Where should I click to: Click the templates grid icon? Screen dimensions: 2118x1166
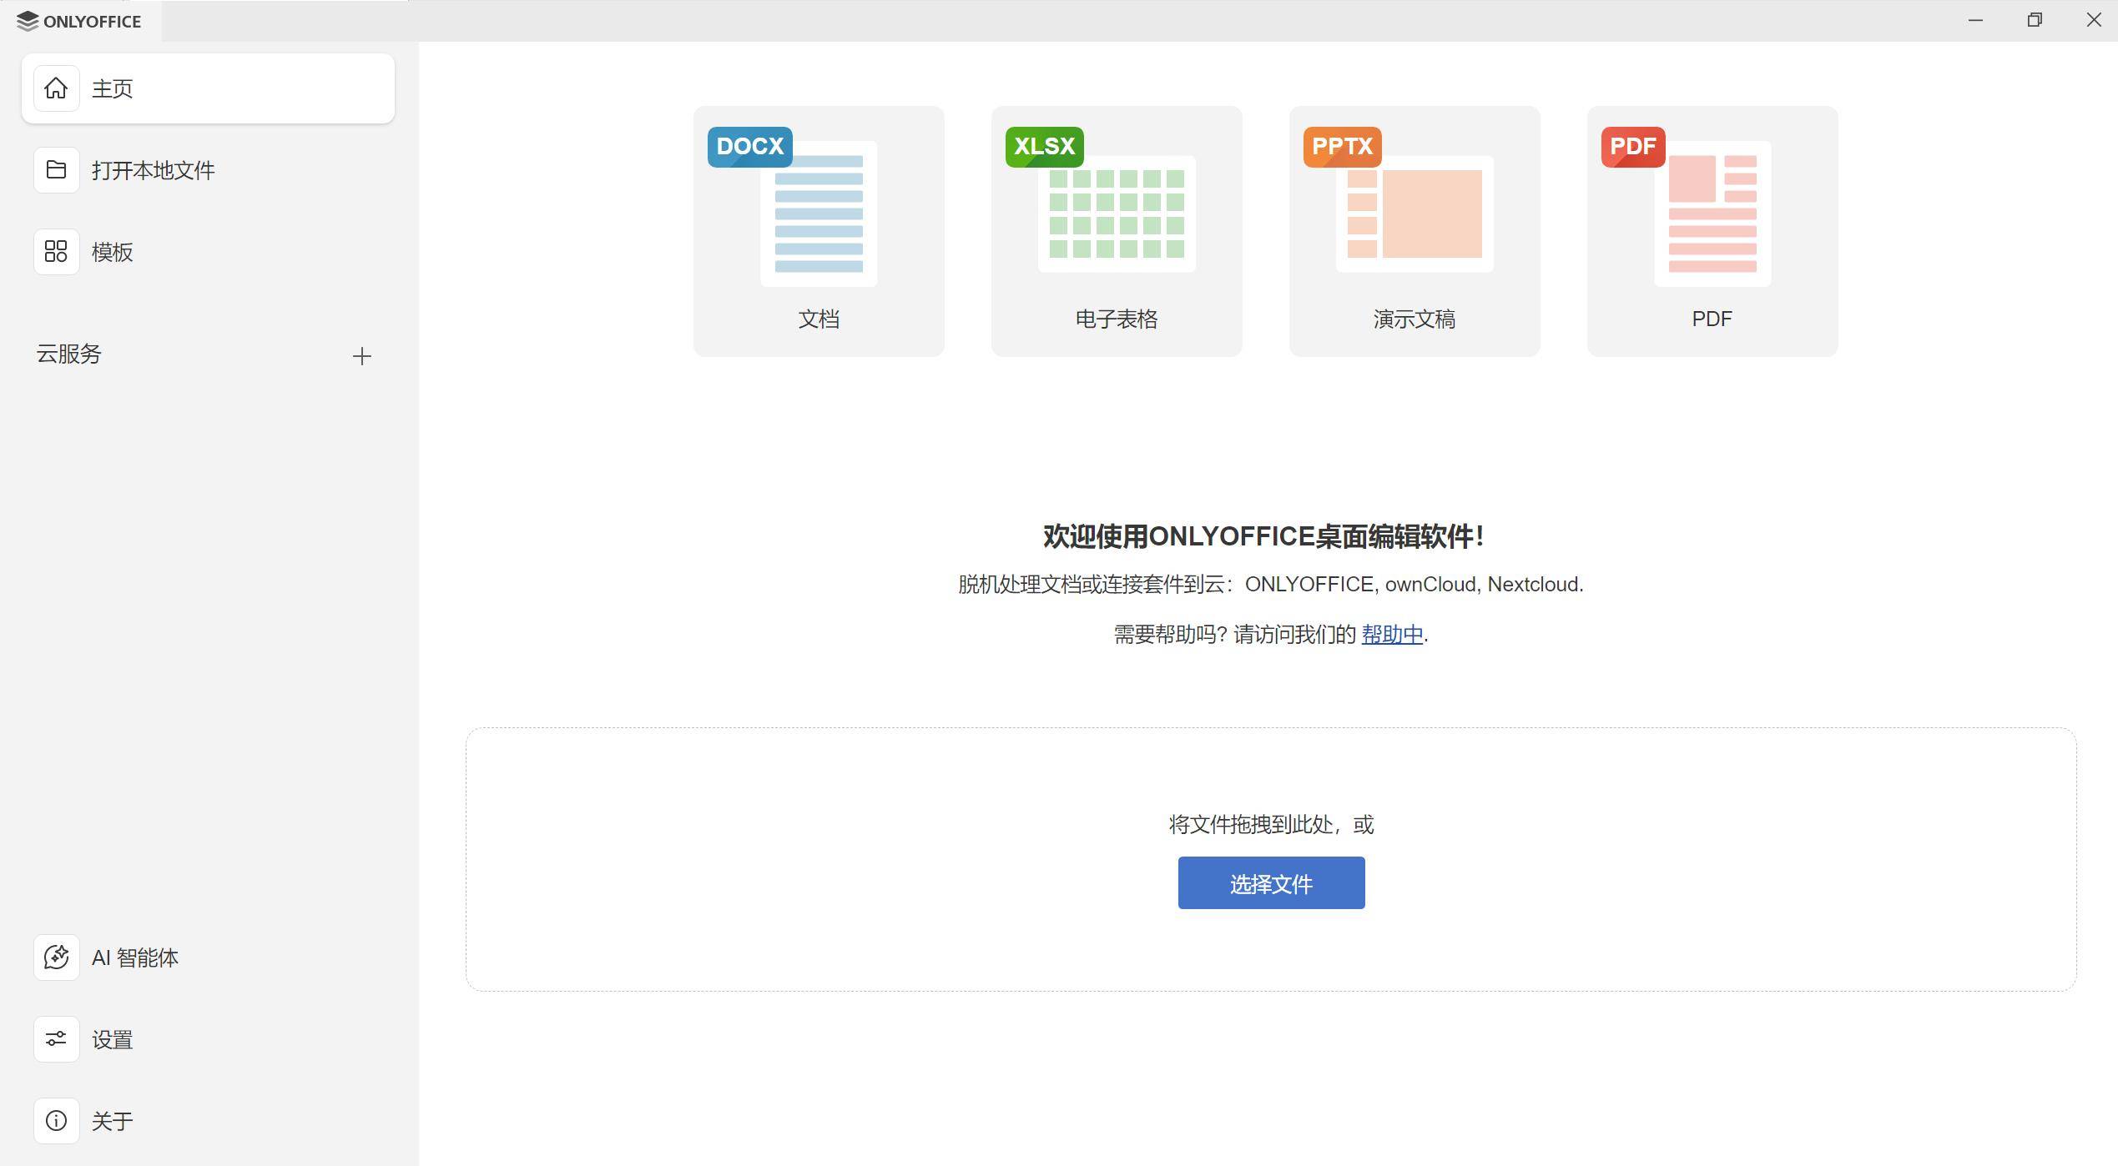pos(56,252)
